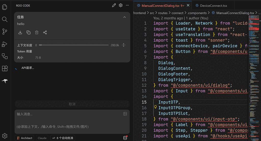The width and height of the screenshot is (261, 141).
Task: Click 'InputOTPGroup' on line 16
Action: (174, 108)
